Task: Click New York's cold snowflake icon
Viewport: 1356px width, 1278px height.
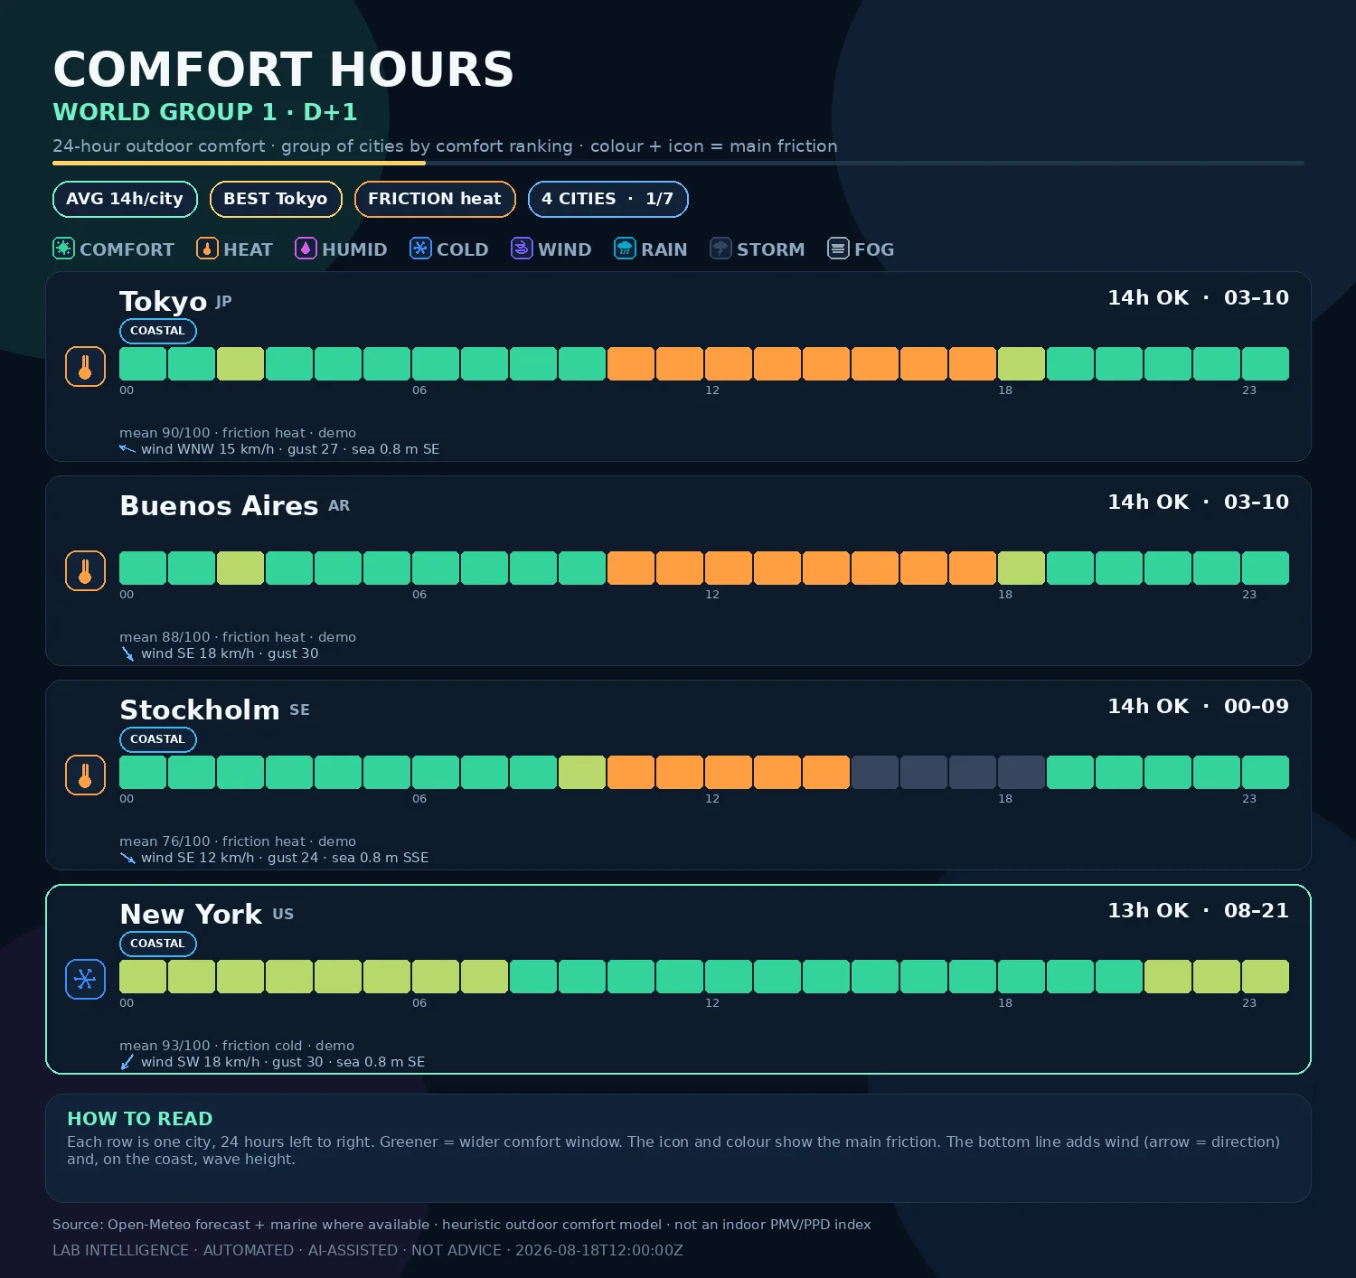Action: (x=85, y=980)
